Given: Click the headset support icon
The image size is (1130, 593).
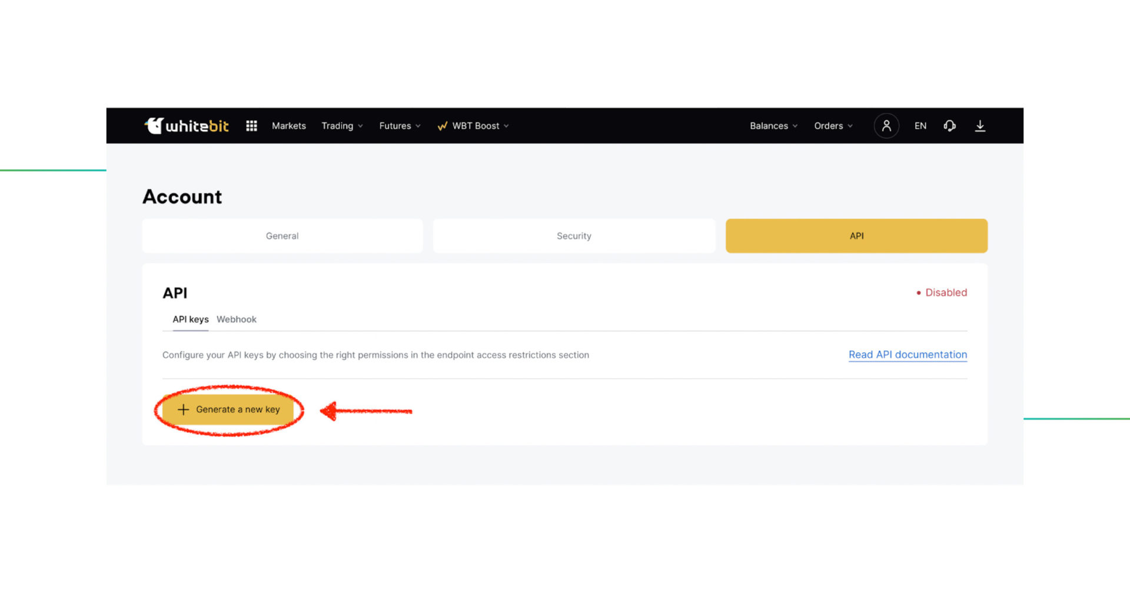Looking at the screenshot, I should click(949, 126).
